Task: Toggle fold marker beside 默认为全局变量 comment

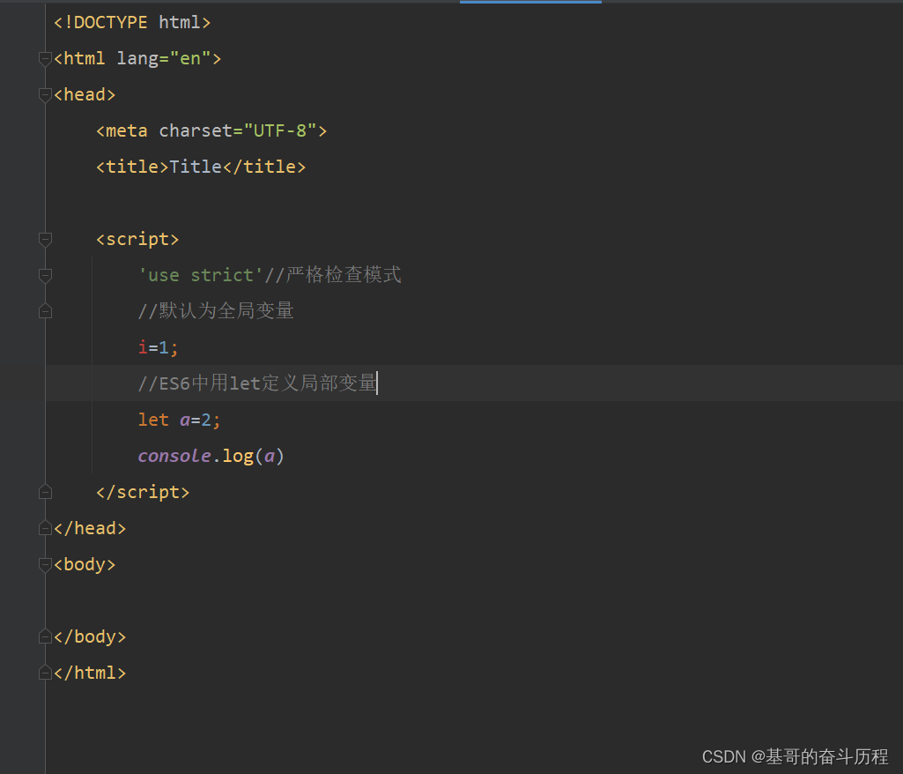Action: click(x=45, y=312)
